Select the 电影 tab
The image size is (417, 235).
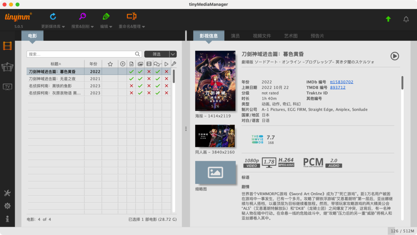click(32, 36)
